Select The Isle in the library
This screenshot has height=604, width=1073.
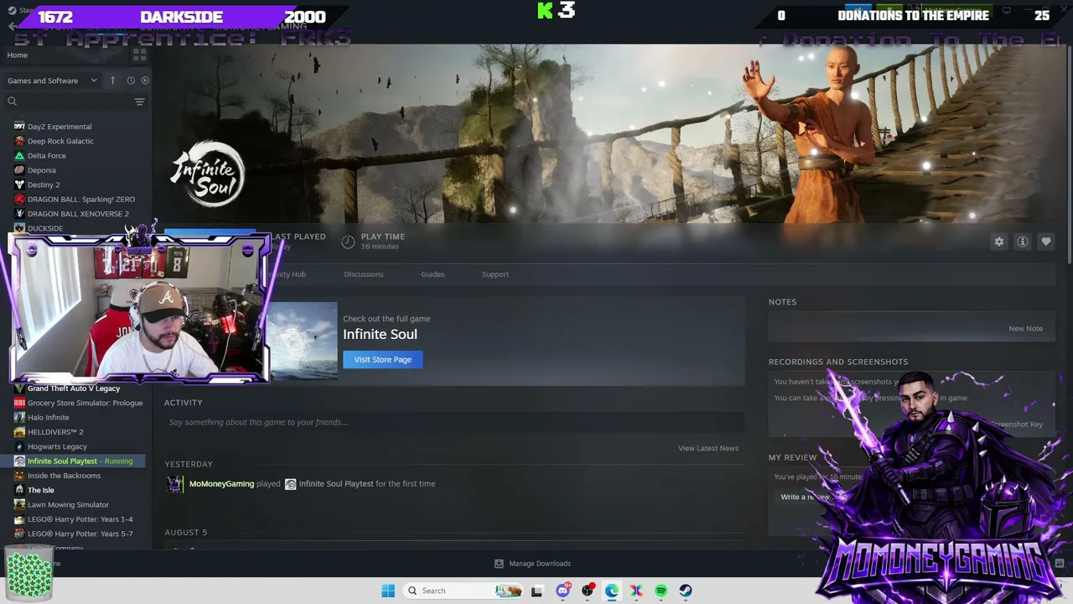point(41,491)
